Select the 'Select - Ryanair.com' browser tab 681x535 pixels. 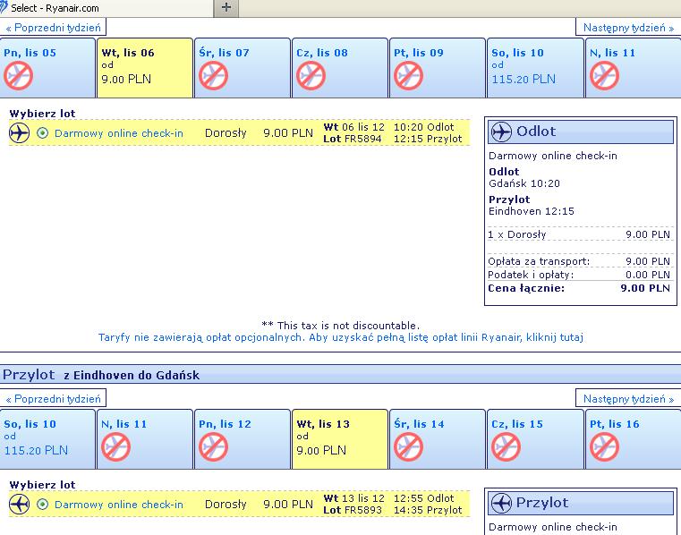tap(106, 8)
